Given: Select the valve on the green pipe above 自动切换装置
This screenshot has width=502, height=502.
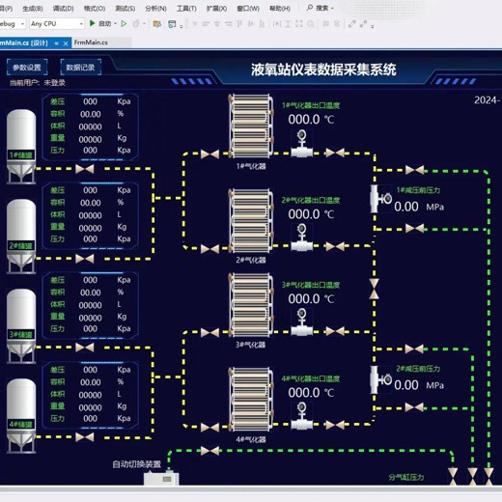Looking at the screenshot, I should pyautogui.click(x=209, y=451).
